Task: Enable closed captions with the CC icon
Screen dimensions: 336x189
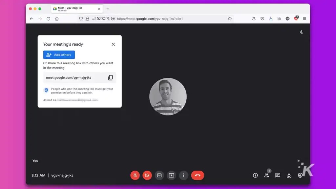Action: tap(159, 175)
